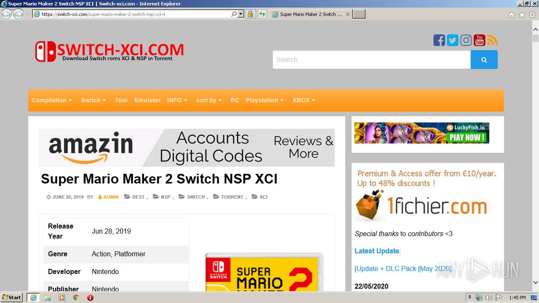
Task: Open the Favorites star icon
Action: [x=522, y=15]
